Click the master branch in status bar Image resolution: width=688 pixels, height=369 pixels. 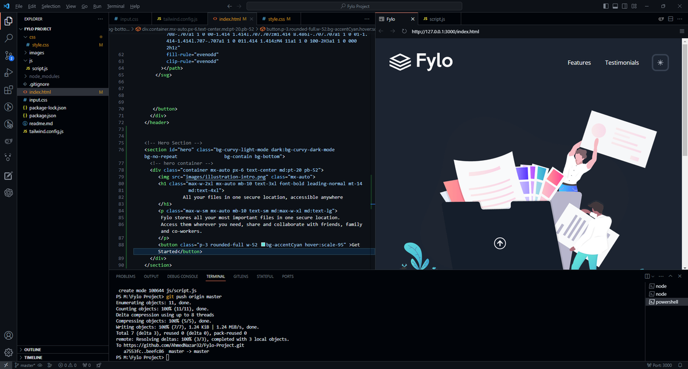click(x=25, y=365)
